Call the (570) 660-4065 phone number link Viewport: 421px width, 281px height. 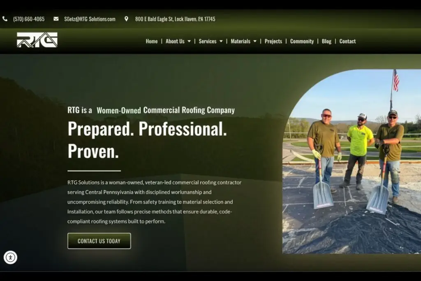point(29,19)
